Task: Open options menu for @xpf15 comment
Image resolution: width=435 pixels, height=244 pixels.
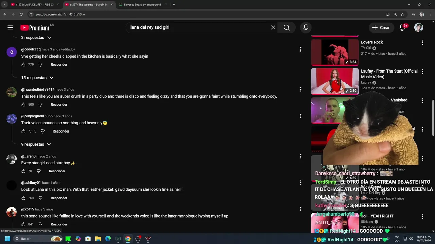Action: coord(301,209)
